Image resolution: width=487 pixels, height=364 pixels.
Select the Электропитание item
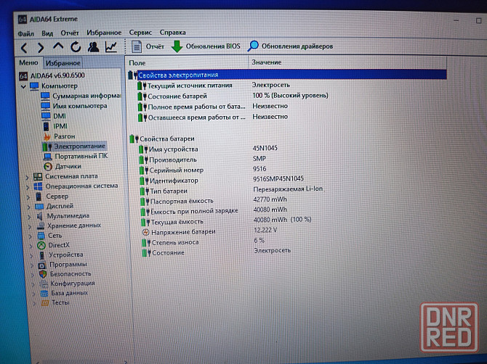click(74, 146)
